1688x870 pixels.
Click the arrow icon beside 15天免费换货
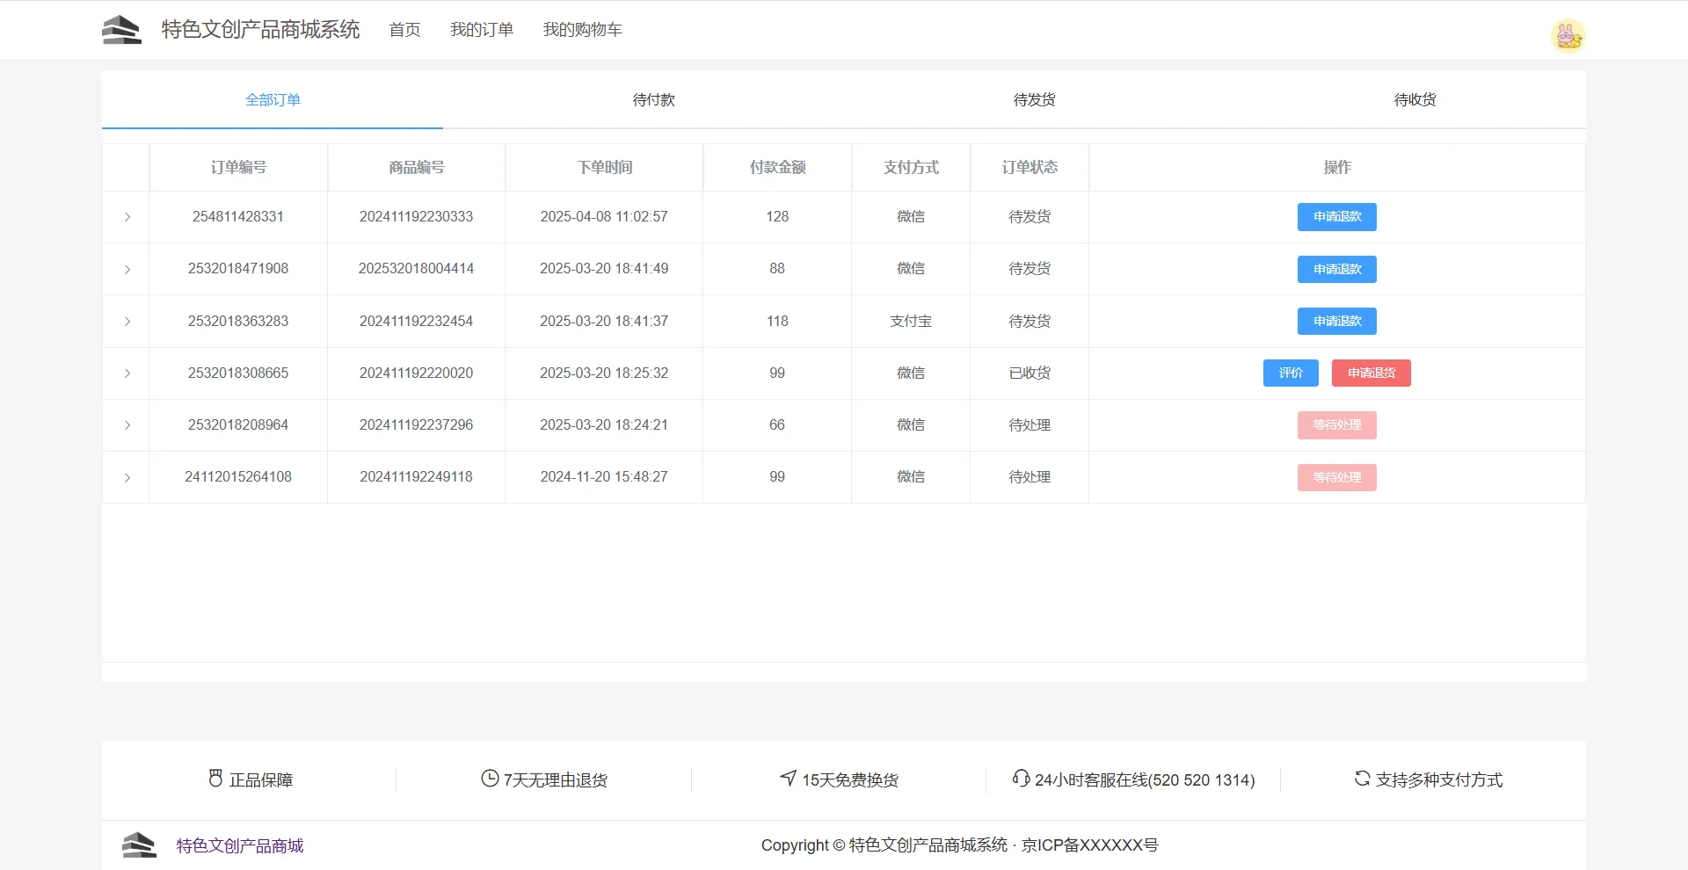(x=789, y=779)
